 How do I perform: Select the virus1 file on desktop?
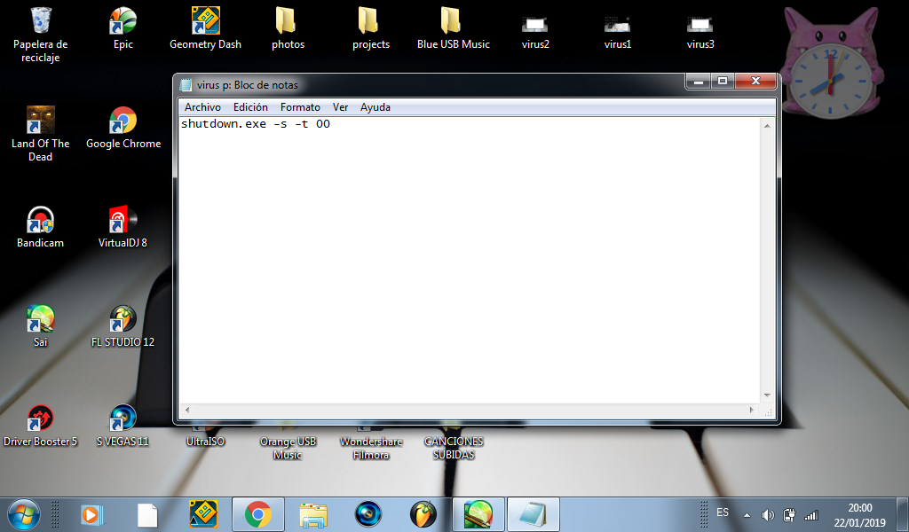[x=618, y=32]
